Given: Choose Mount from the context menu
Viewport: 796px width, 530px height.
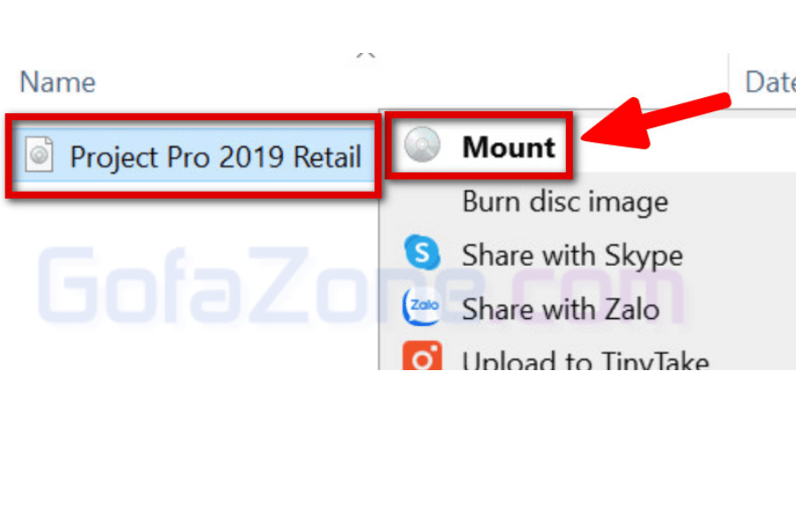Looking at the screenshot, I should click(509, 148).
